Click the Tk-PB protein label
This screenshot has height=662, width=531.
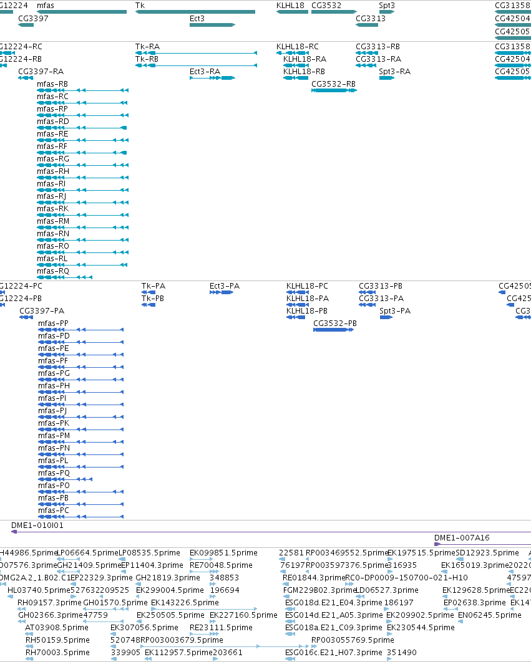153,299
